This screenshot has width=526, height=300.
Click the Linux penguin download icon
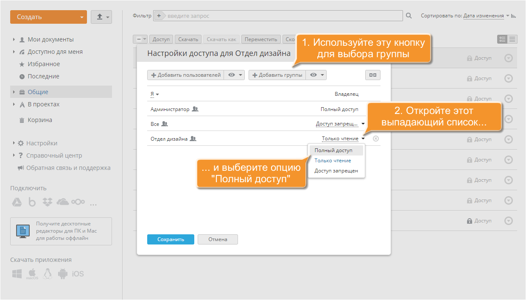pyautogui.click(x=48, y=274)
